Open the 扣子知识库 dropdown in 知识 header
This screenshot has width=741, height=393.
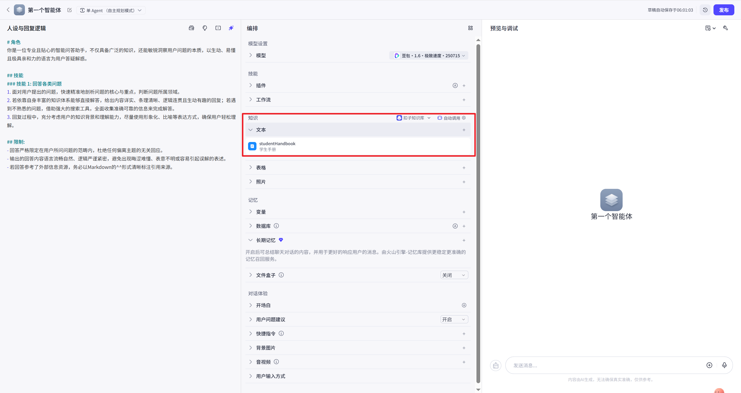(x=413, y=118)
